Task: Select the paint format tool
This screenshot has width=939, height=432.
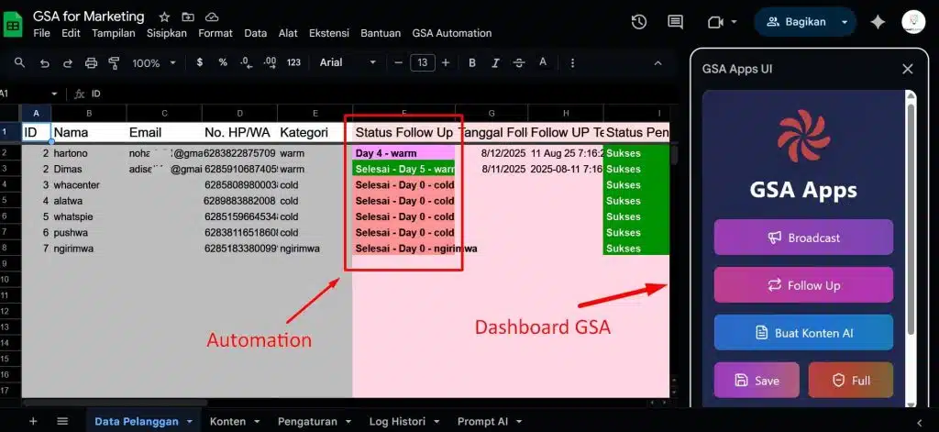Action: coord(114,63)
